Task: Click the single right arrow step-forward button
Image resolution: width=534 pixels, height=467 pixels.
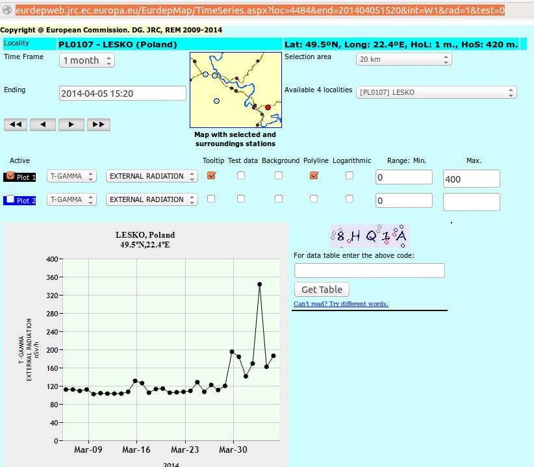Action: point(71,125)
